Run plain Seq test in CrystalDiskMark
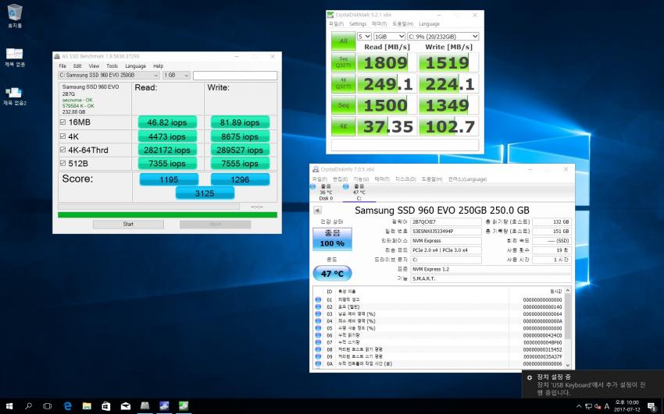 click(343, 104)
